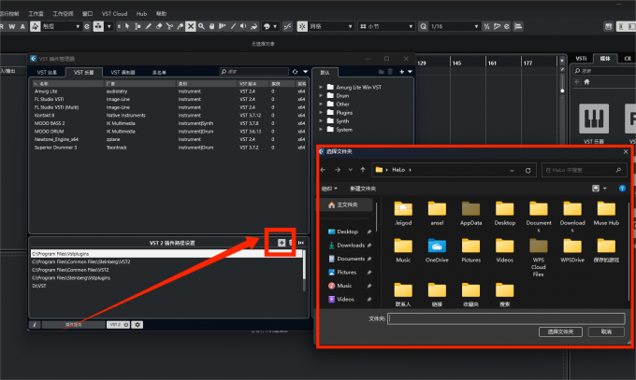The image size is (636, 380).
Task: Toggle the snap to zero crossing button
Action: [287, 26]
